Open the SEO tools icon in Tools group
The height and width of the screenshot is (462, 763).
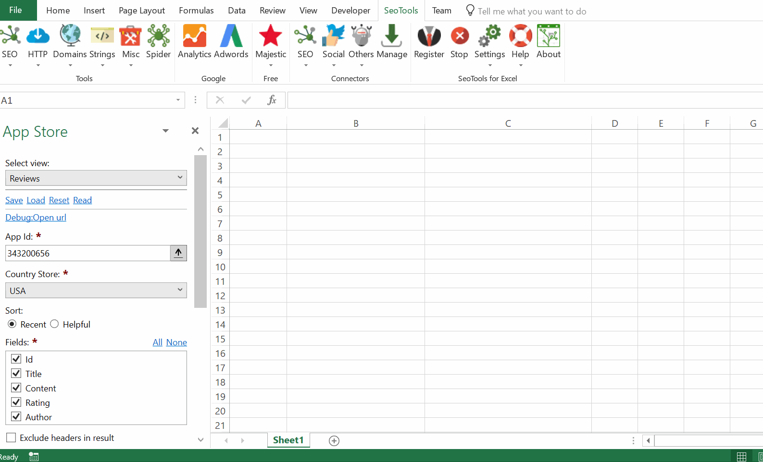pos(10,36)
